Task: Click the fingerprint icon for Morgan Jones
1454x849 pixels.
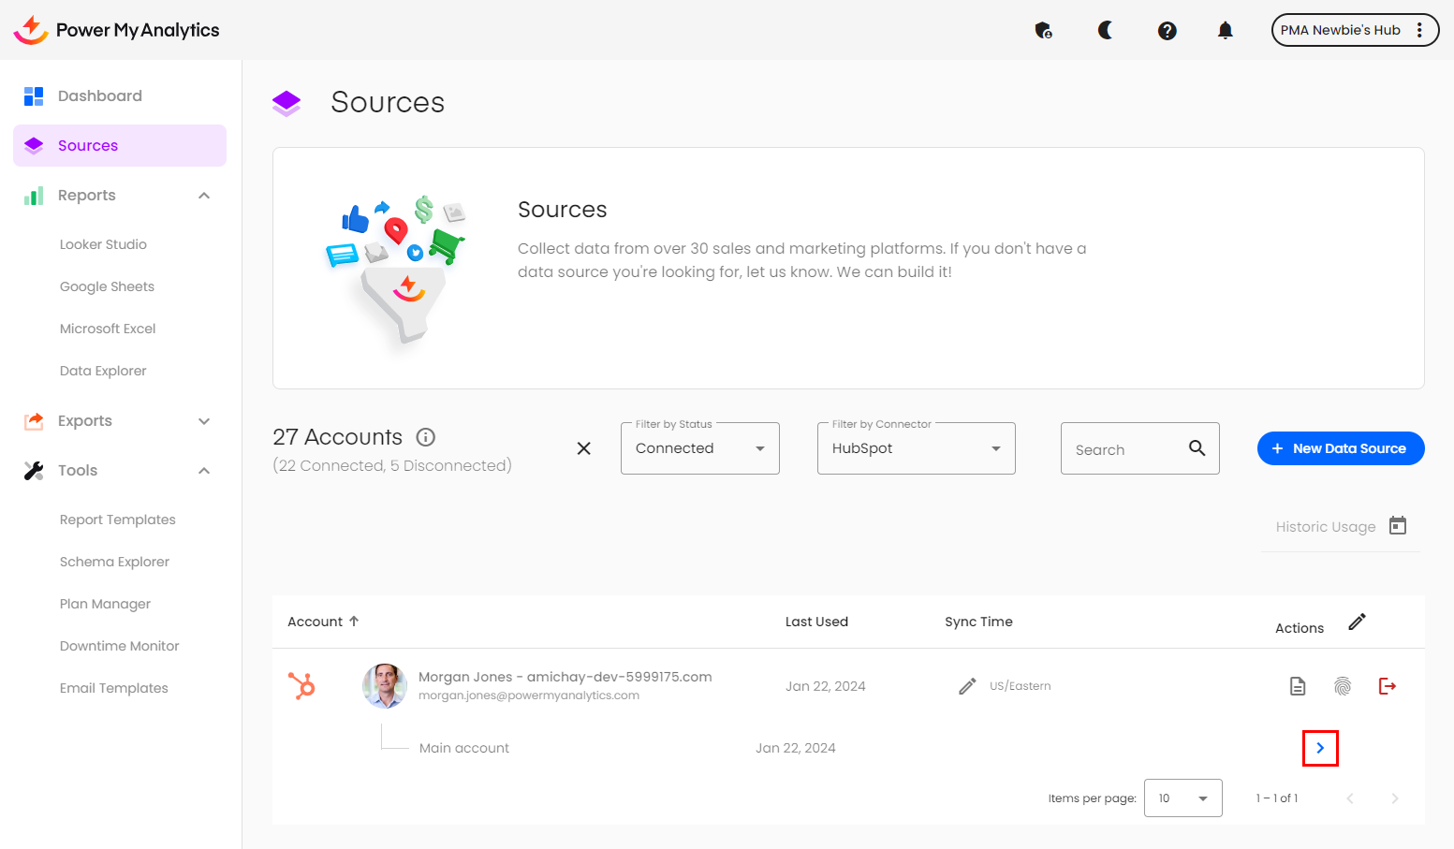Action: (x=1342, y=686)
